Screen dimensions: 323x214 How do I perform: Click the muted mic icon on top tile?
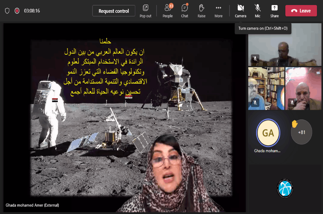click(x=255, y=59)
